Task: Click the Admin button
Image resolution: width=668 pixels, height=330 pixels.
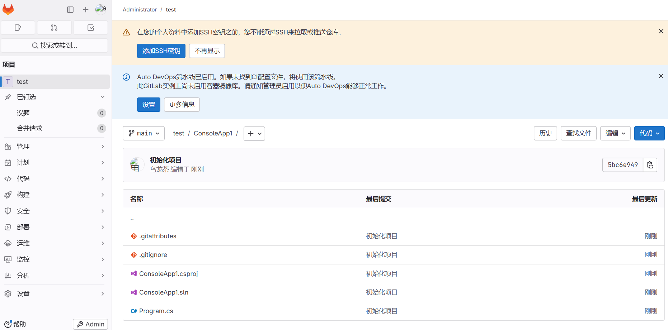Action: click(x=90, y=324)
